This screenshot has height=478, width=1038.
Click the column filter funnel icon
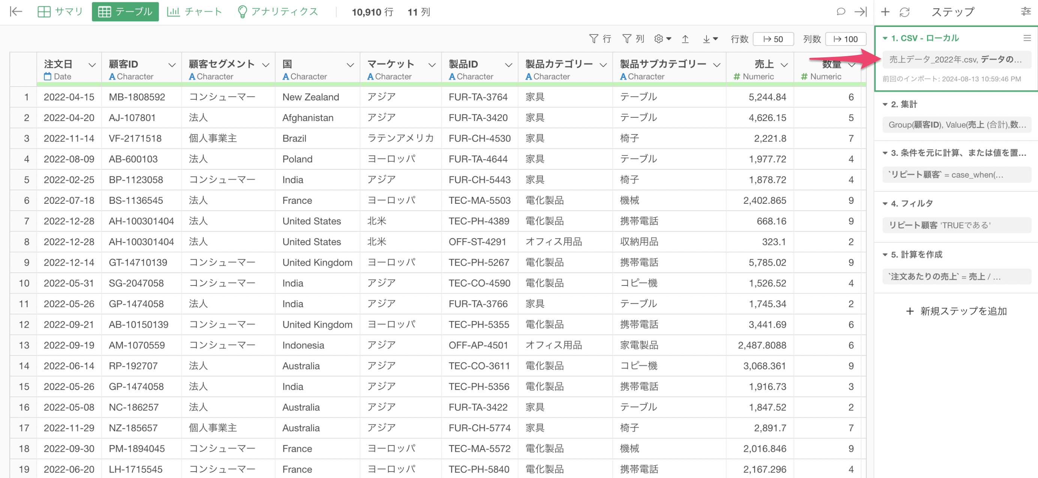(627, 39)
